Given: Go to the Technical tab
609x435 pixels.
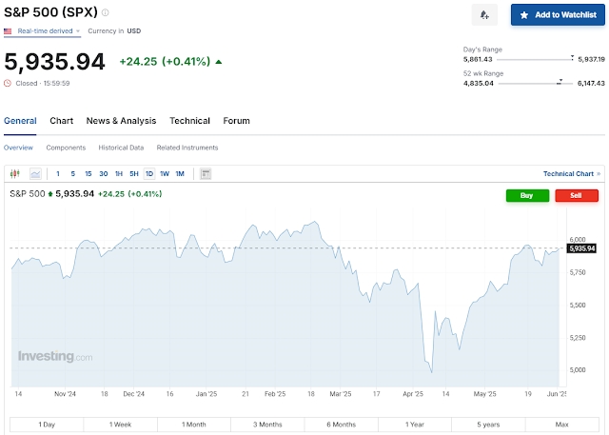Looking at the screenshot, I should pos(189,121).
